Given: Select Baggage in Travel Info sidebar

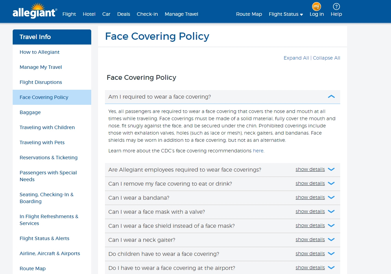Looking at the screenshot, I should [x=30, y=112].
